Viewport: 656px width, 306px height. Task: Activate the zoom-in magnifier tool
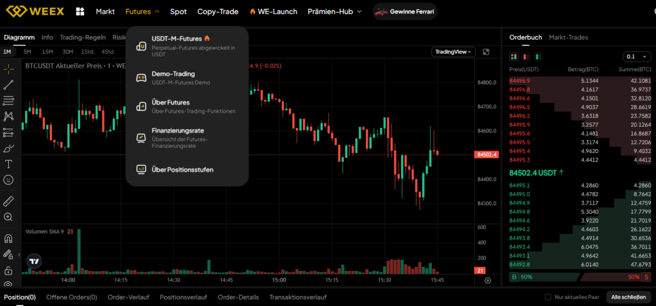[8, 217]
